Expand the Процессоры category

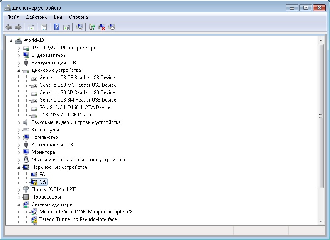point(19,197)
